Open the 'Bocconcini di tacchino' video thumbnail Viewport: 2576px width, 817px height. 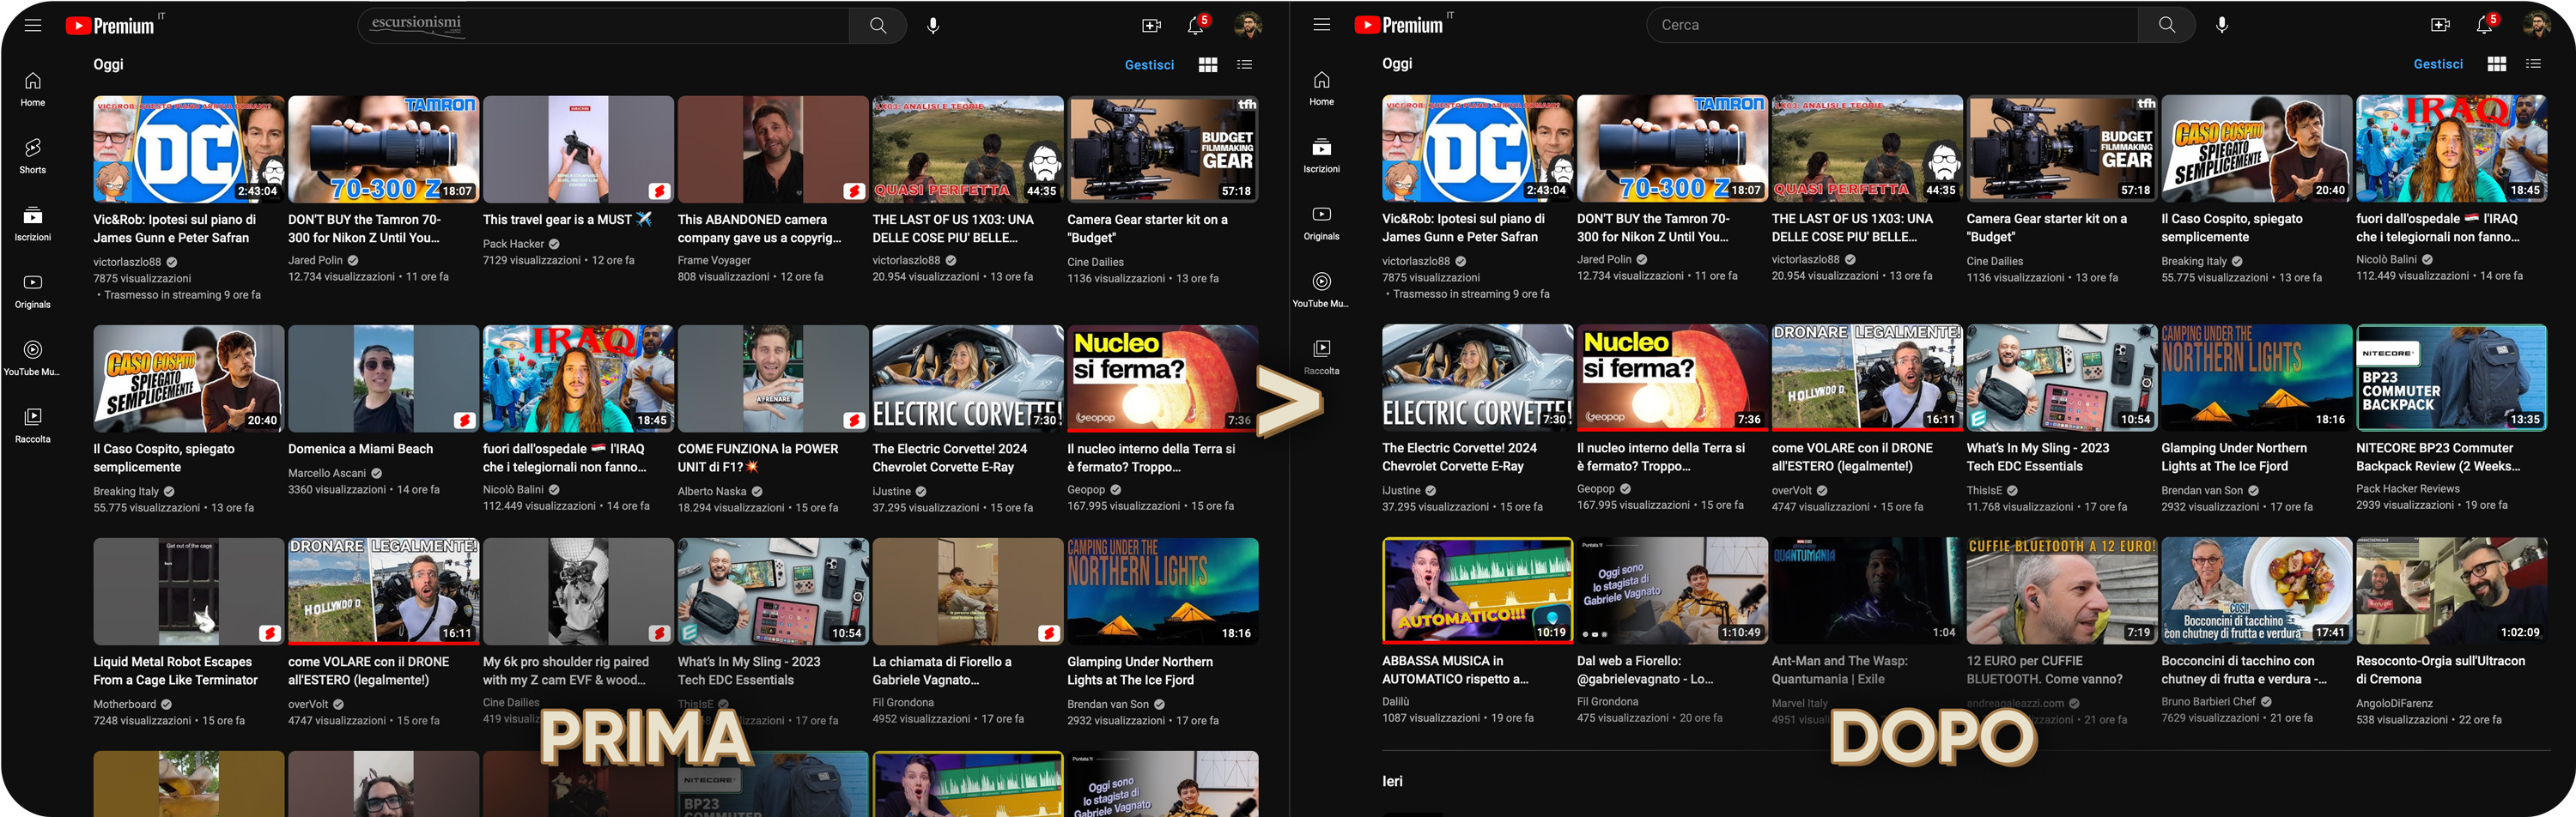(2257, 591)
